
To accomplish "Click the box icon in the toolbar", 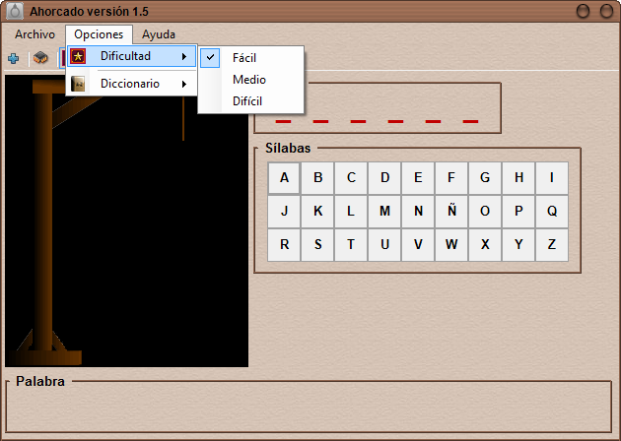I will pyautogui.click(x=40, y=58).
